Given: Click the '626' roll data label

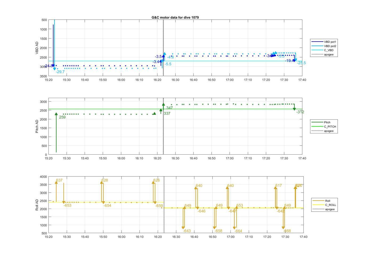Looking at the screenshot, I should click(156, 180).
